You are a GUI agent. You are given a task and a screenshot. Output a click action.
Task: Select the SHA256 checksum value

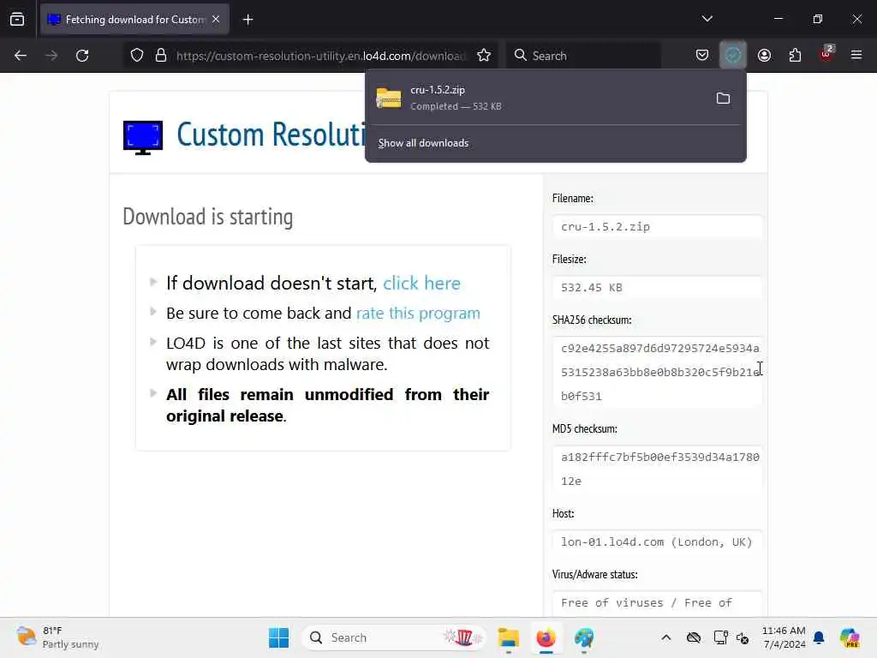pyautogui.click(x=657, y=372)
